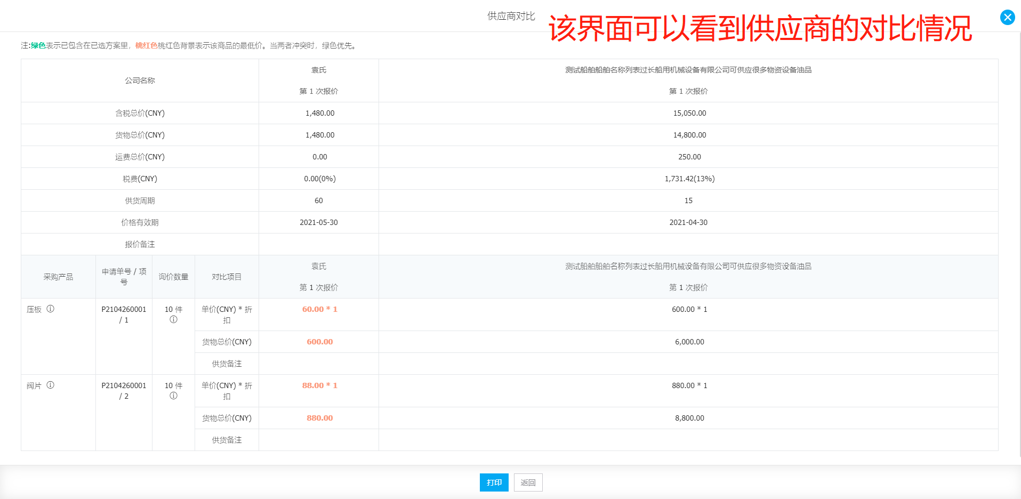The image size is (1021, 499).
Task: Click the 公司名称 header cell
Action: [x=140, y=81]
